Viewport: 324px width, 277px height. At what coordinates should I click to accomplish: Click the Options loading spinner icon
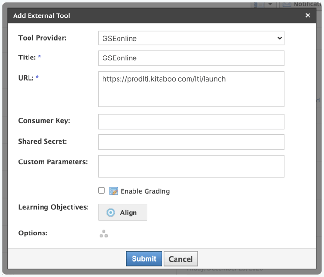(103, 234)
